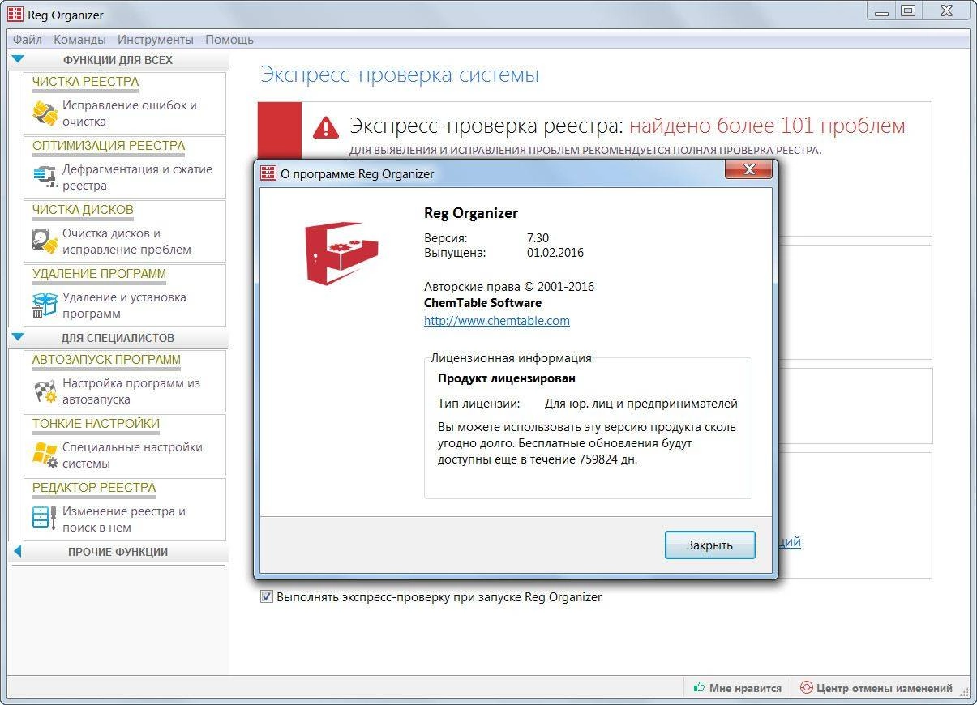Click 'Удаление и установка программ' text

pos(124,305)
